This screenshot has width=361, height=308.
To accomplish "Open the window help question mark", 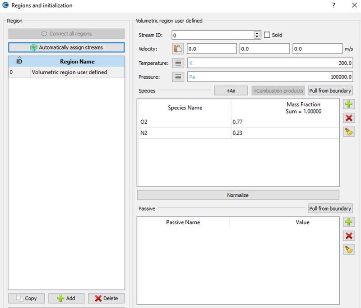I will (x=333, y=5).
